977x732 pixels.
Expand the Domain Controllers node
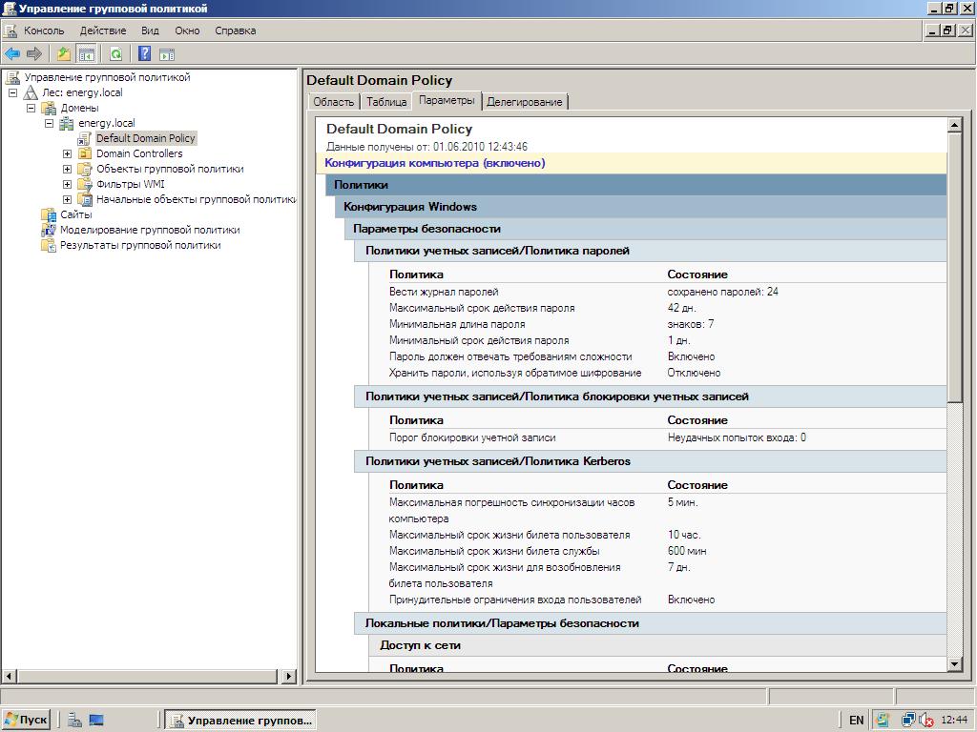point(68,153)
